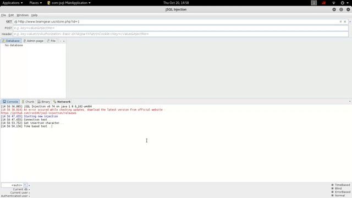This screenshot has width=352, height=198.
Task: Open the Network tab
Action: (62, 102)
